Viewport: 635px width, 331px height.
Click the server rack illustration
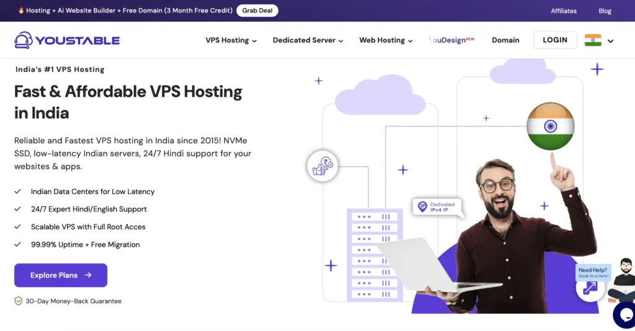375,255
